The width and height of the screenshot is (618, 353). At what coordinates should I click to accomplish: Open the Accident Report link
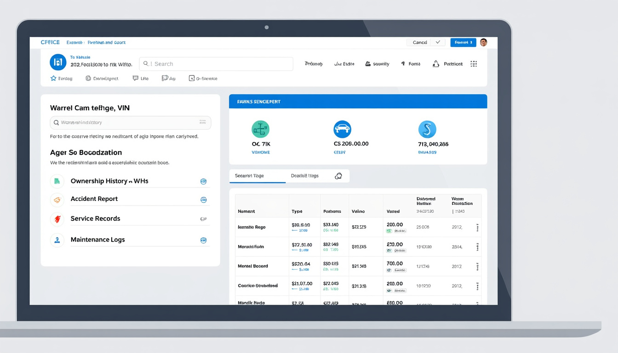pos(94,199)
